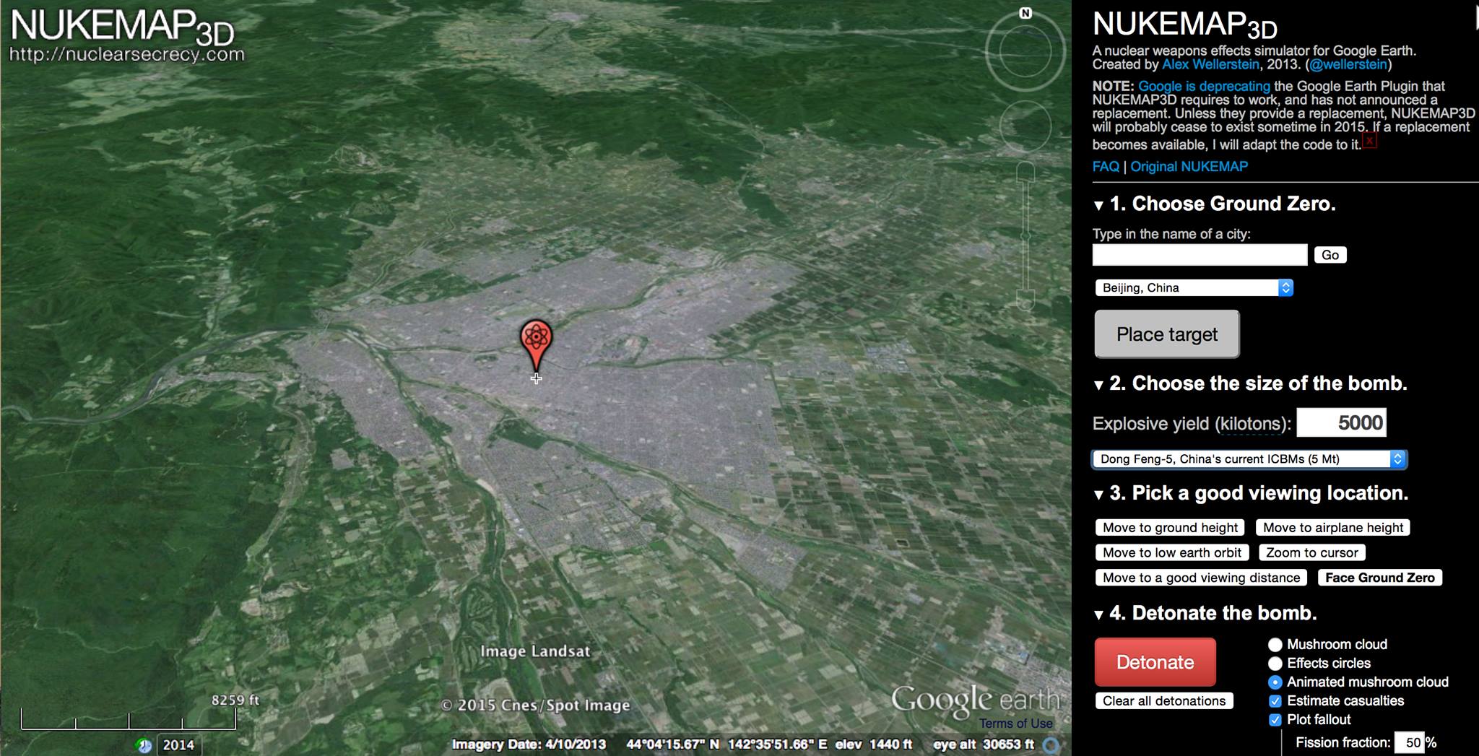Click the red Detonate button
The width and height of the screenshot is (1479, 756).
click(x=1155, y=661)
